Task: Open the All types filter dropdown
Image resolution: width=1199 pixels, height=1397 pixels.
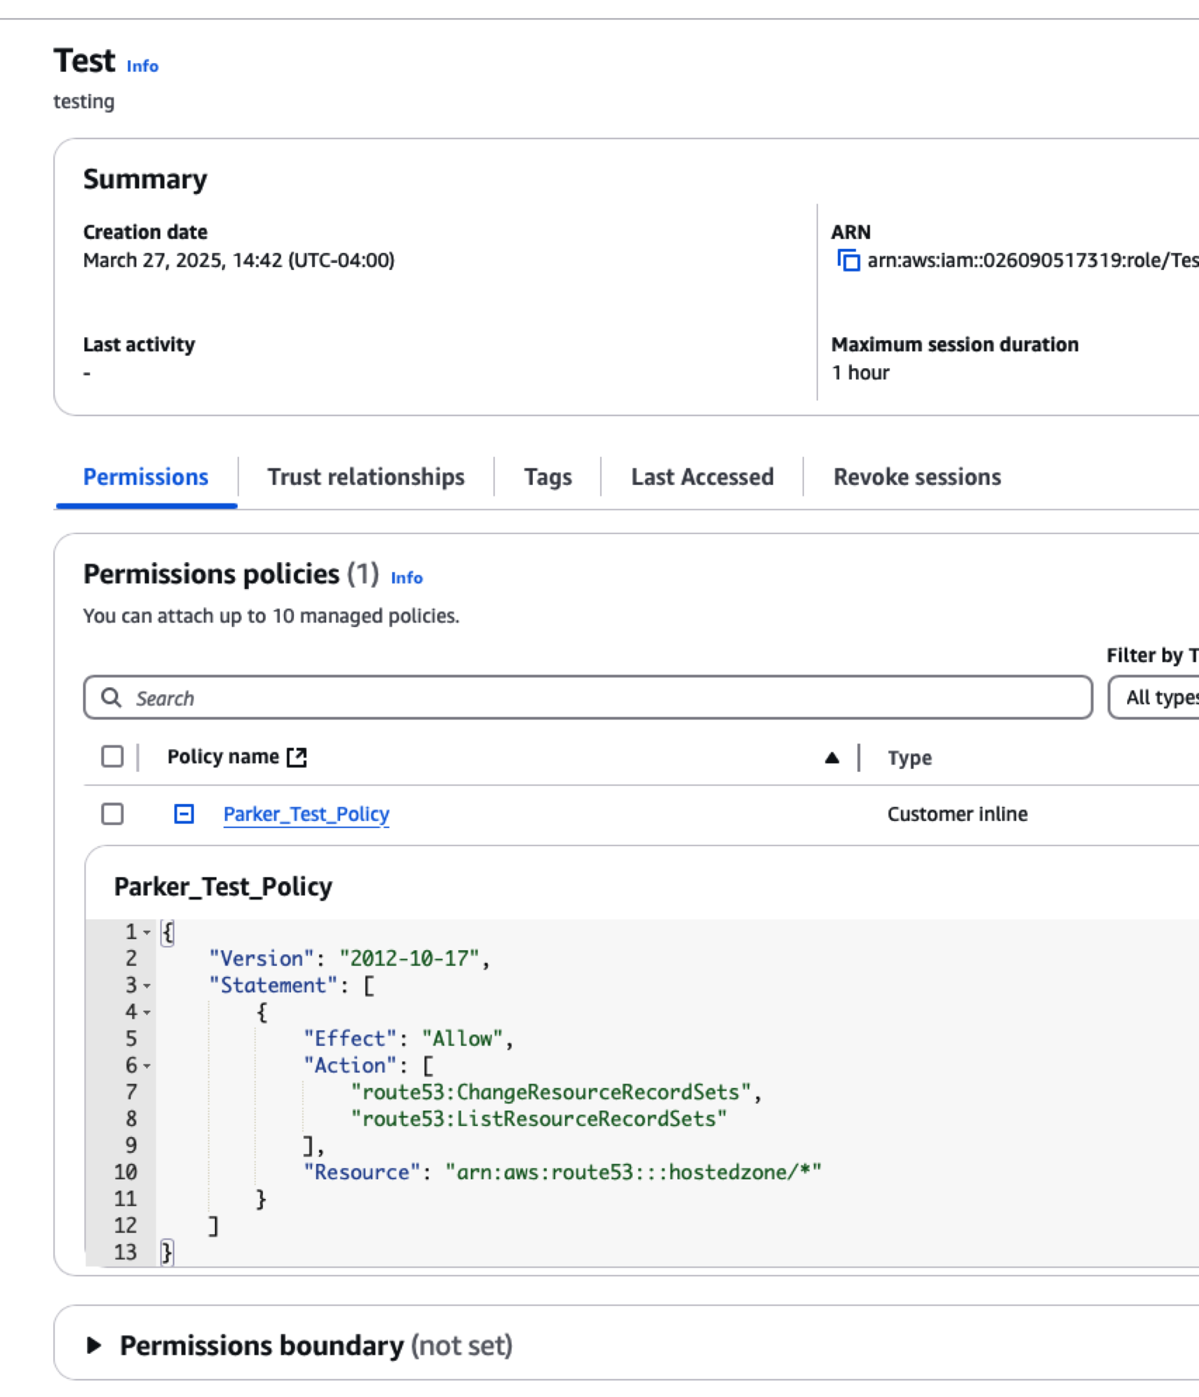Action: [1153, 697]
